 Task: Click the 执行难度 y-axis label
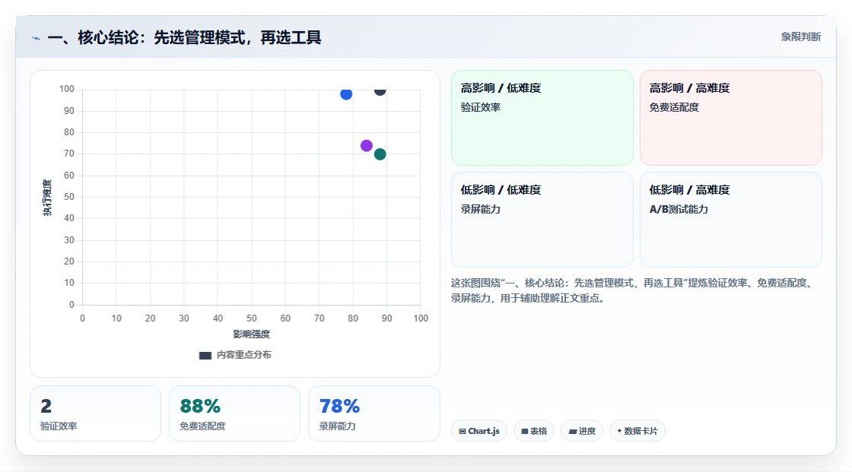click(x=47, y=198)
